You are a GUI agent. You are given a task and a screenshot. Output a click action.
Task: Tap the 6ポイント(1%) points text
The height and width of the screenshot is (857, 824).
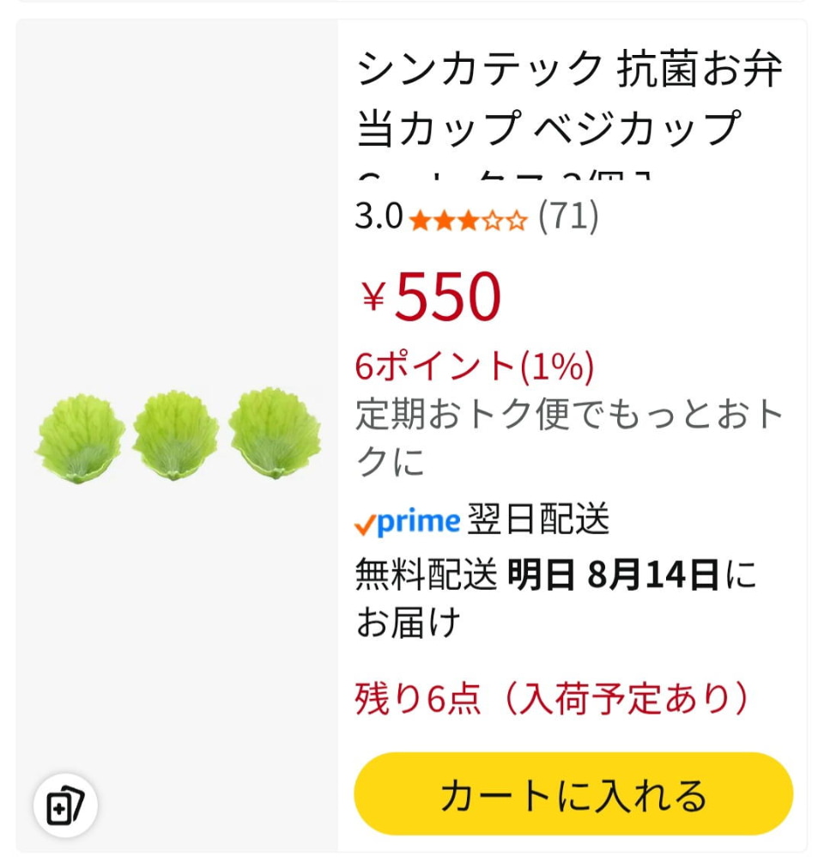coord(475,368)
